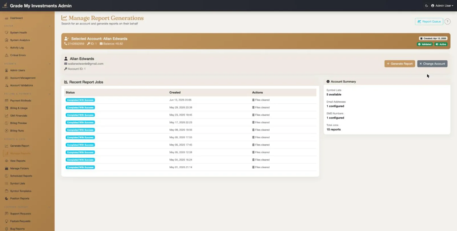
Task: Click the 15 reports total jobs value
Action: point(334,130)
